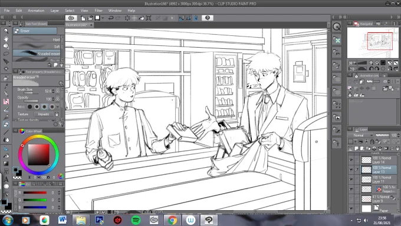Open layer blending mode Normal dropdown
Screen dimensions: 401x226
tap(361, 135)
